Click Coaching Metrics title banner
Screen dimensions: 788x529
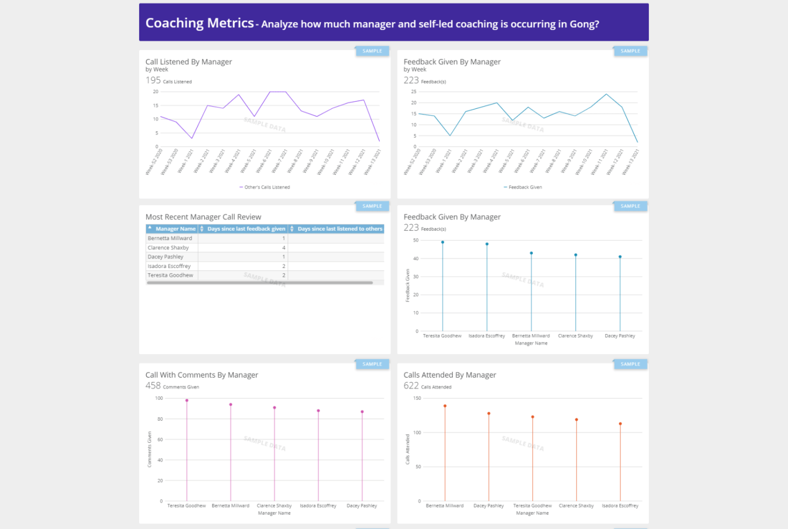click(393, 23)
